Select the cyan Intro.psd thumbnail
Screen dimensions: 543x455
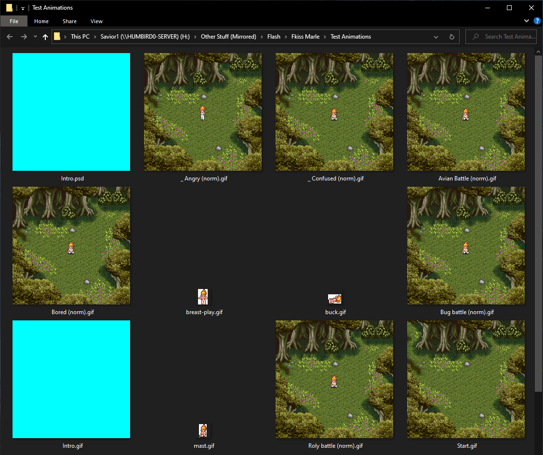pos(71,112)
